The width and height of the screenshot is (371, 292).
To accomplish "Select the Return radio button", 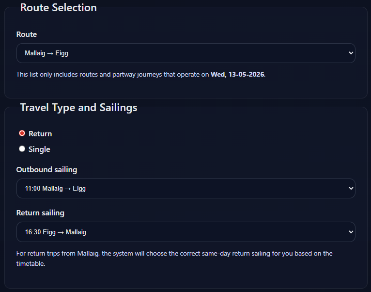I will click(22, 133).
